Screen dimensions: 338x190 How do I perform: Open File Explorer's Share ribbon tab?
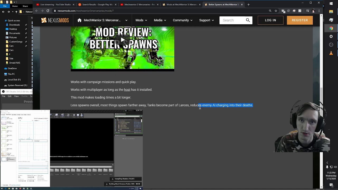[25, 6]
